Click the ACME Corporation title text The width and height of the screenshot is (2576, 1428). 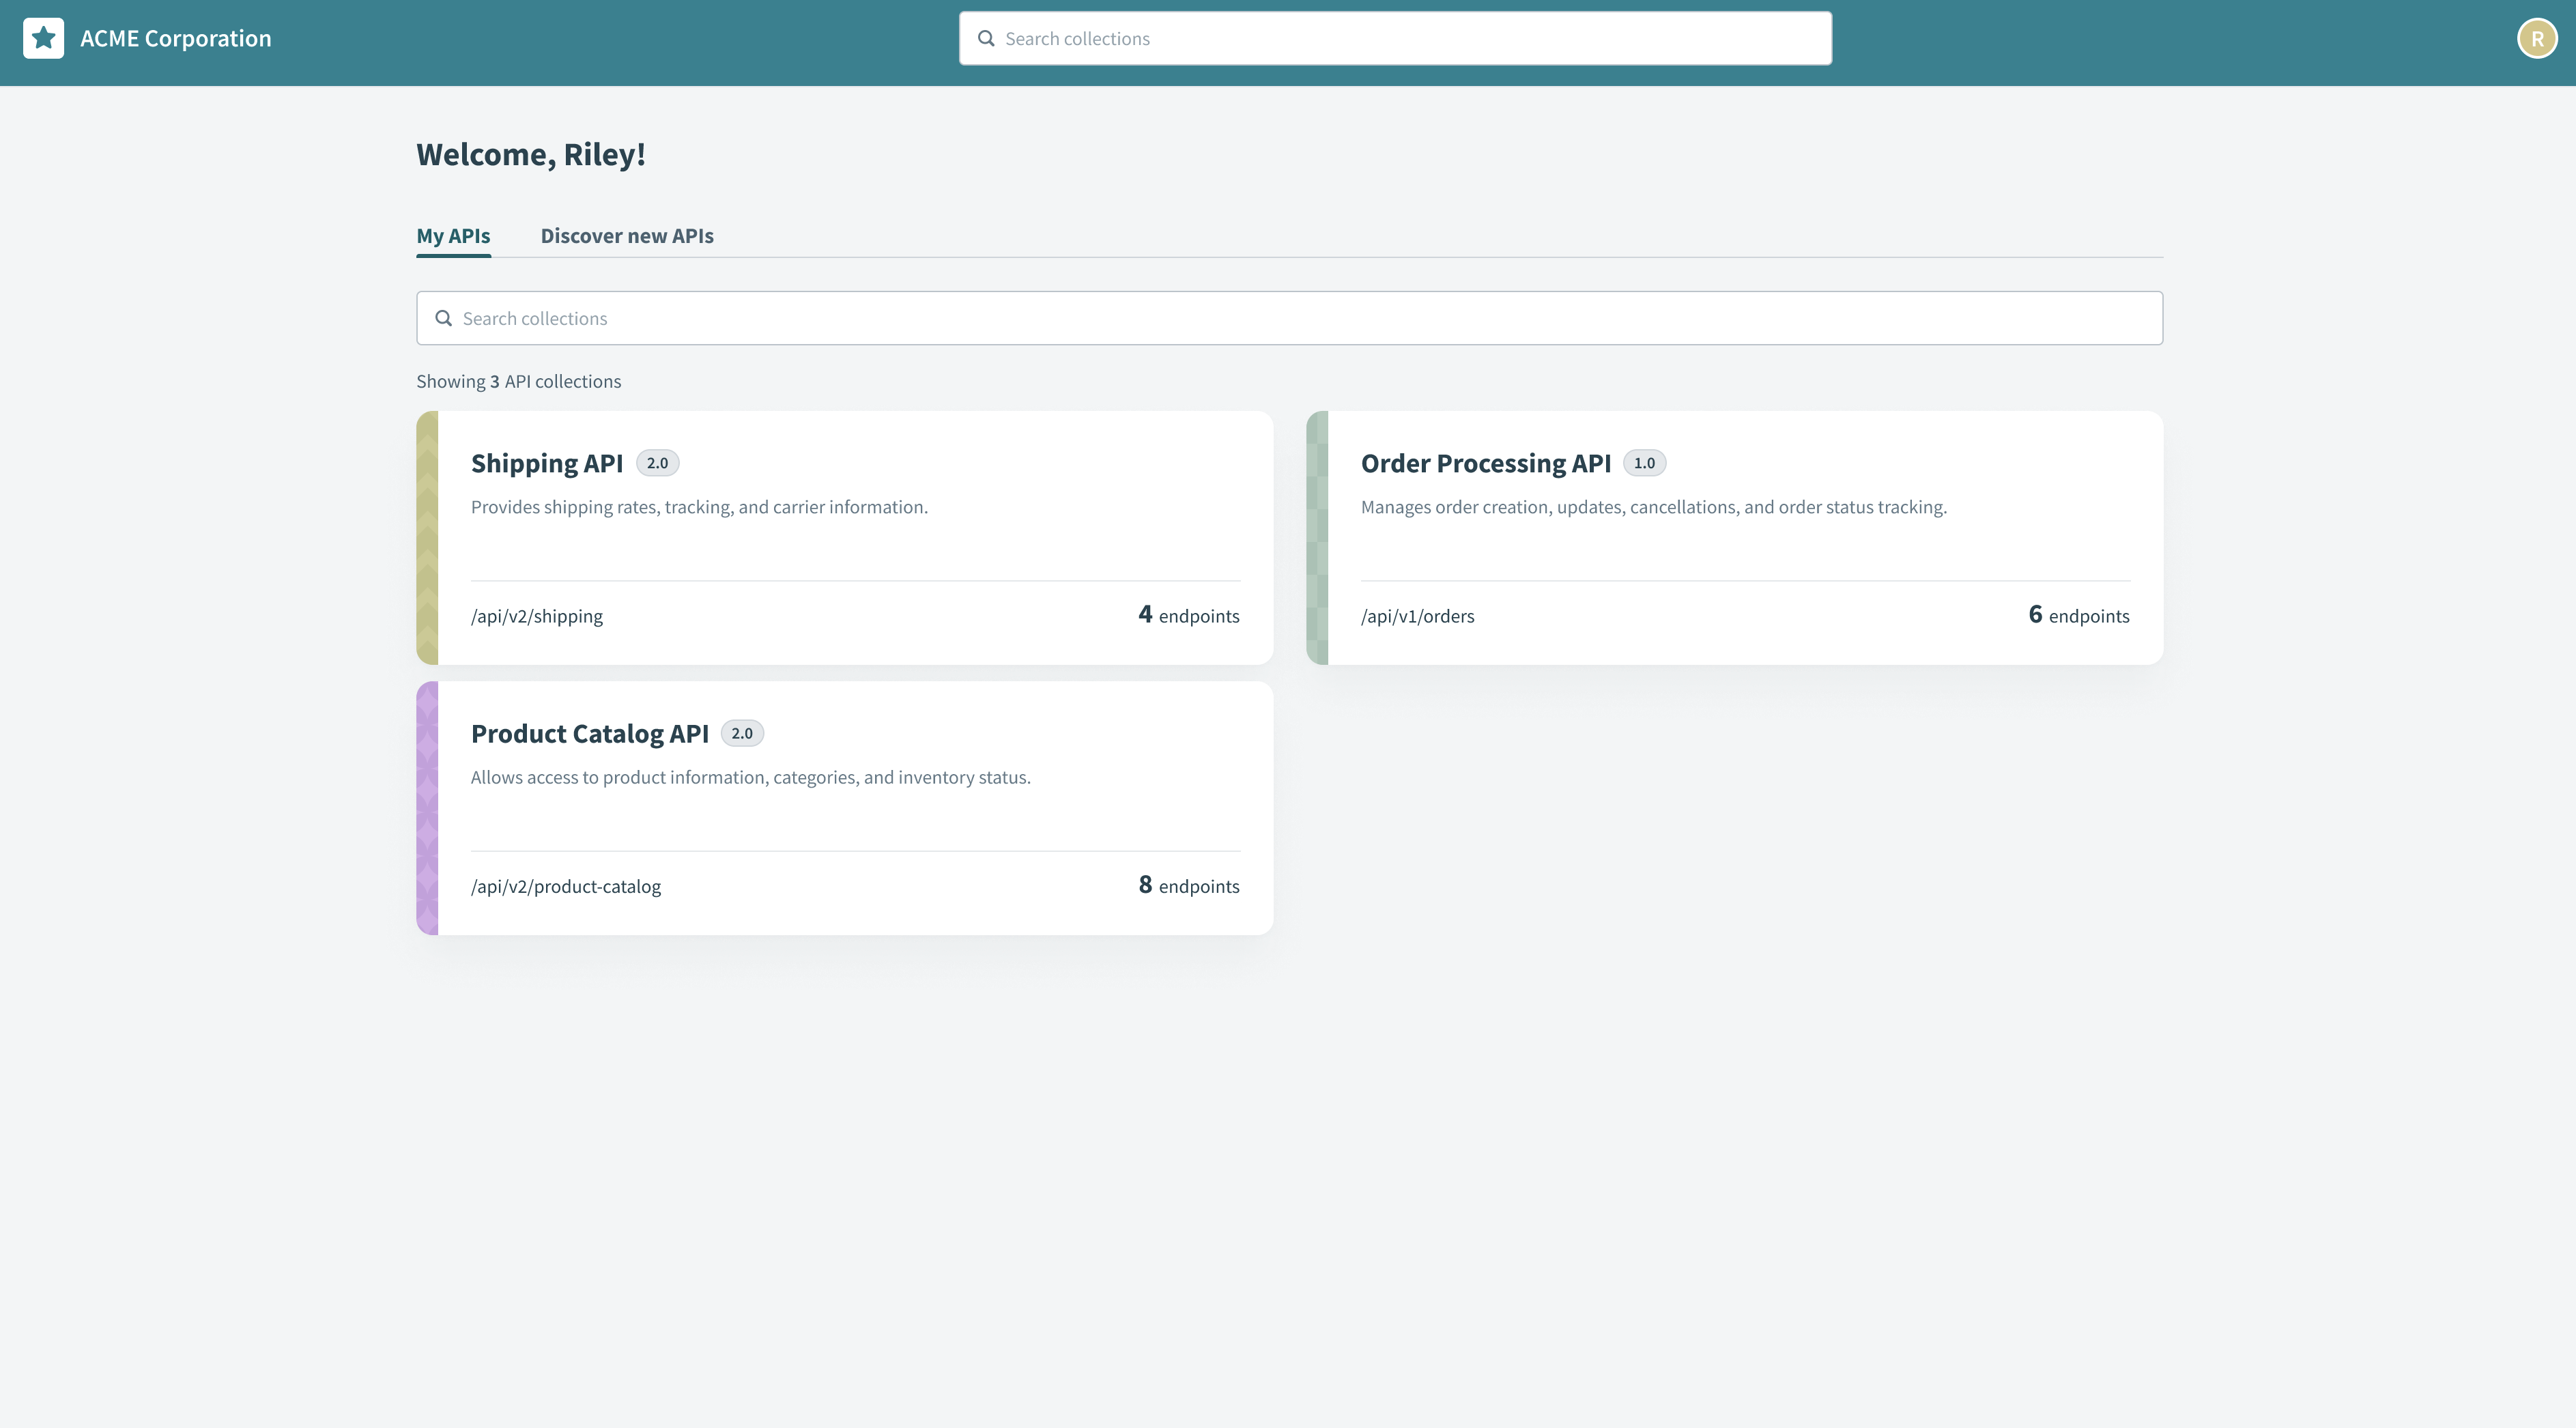pyautogui.click(x=175, y=37)
